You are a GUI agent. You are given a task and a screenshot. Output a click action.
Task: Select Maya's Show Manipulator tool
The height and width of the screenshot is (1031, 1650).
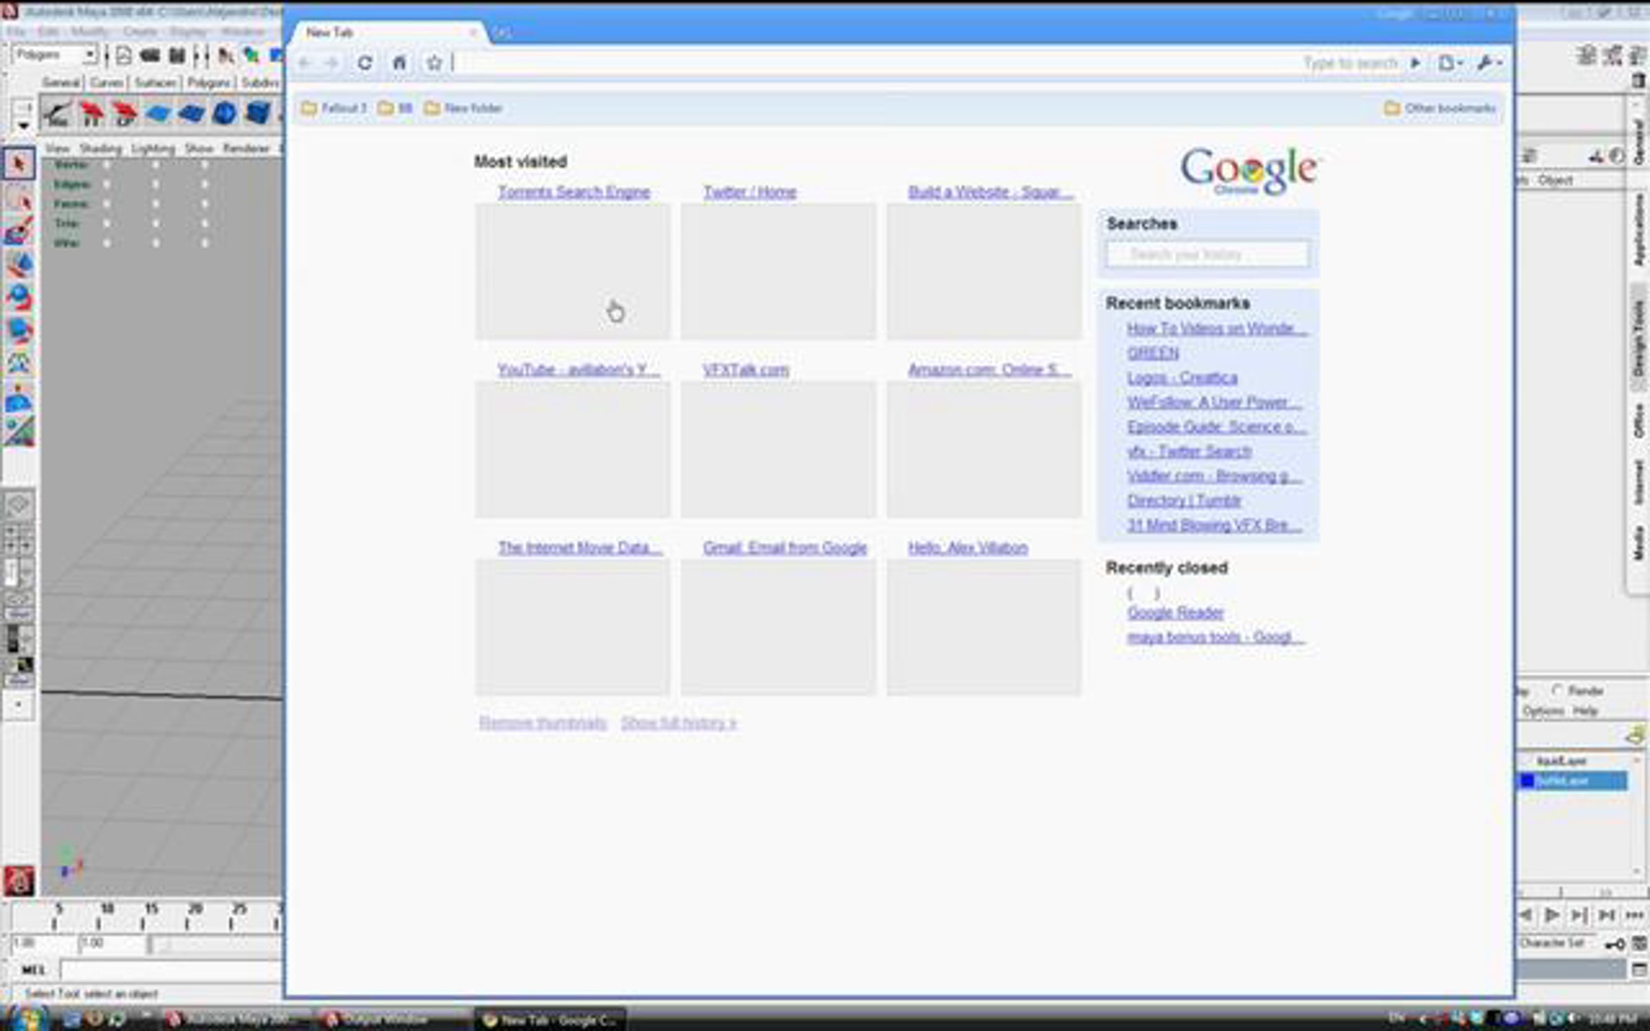pos(19,431)
